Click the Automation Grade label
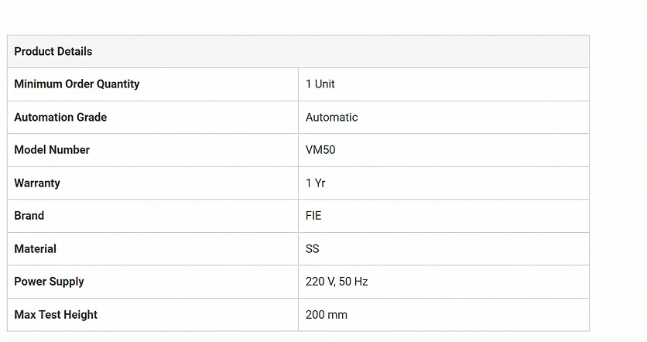647x342 pixels. point(60,117)
